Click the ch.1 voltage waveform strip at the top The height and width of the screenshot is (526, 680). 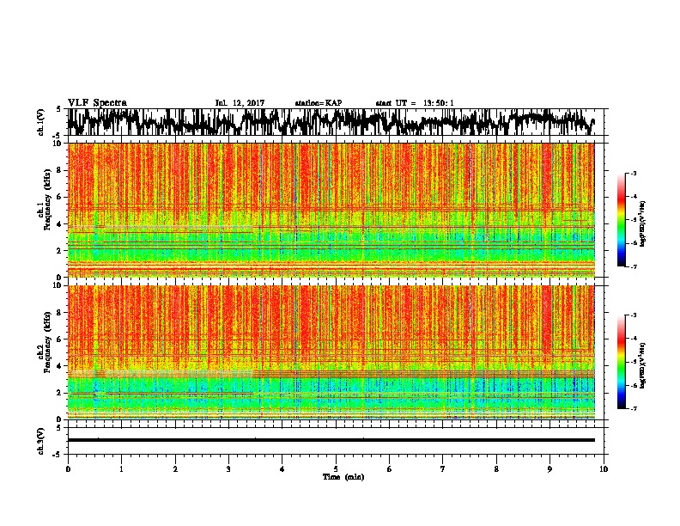pos(336,122)
